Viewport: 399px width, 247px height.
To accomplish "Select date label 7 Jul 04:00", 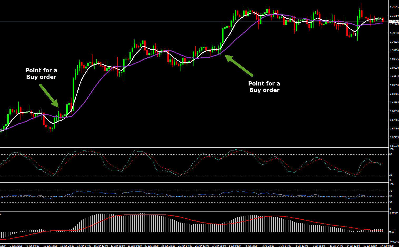I will [285, 246].
